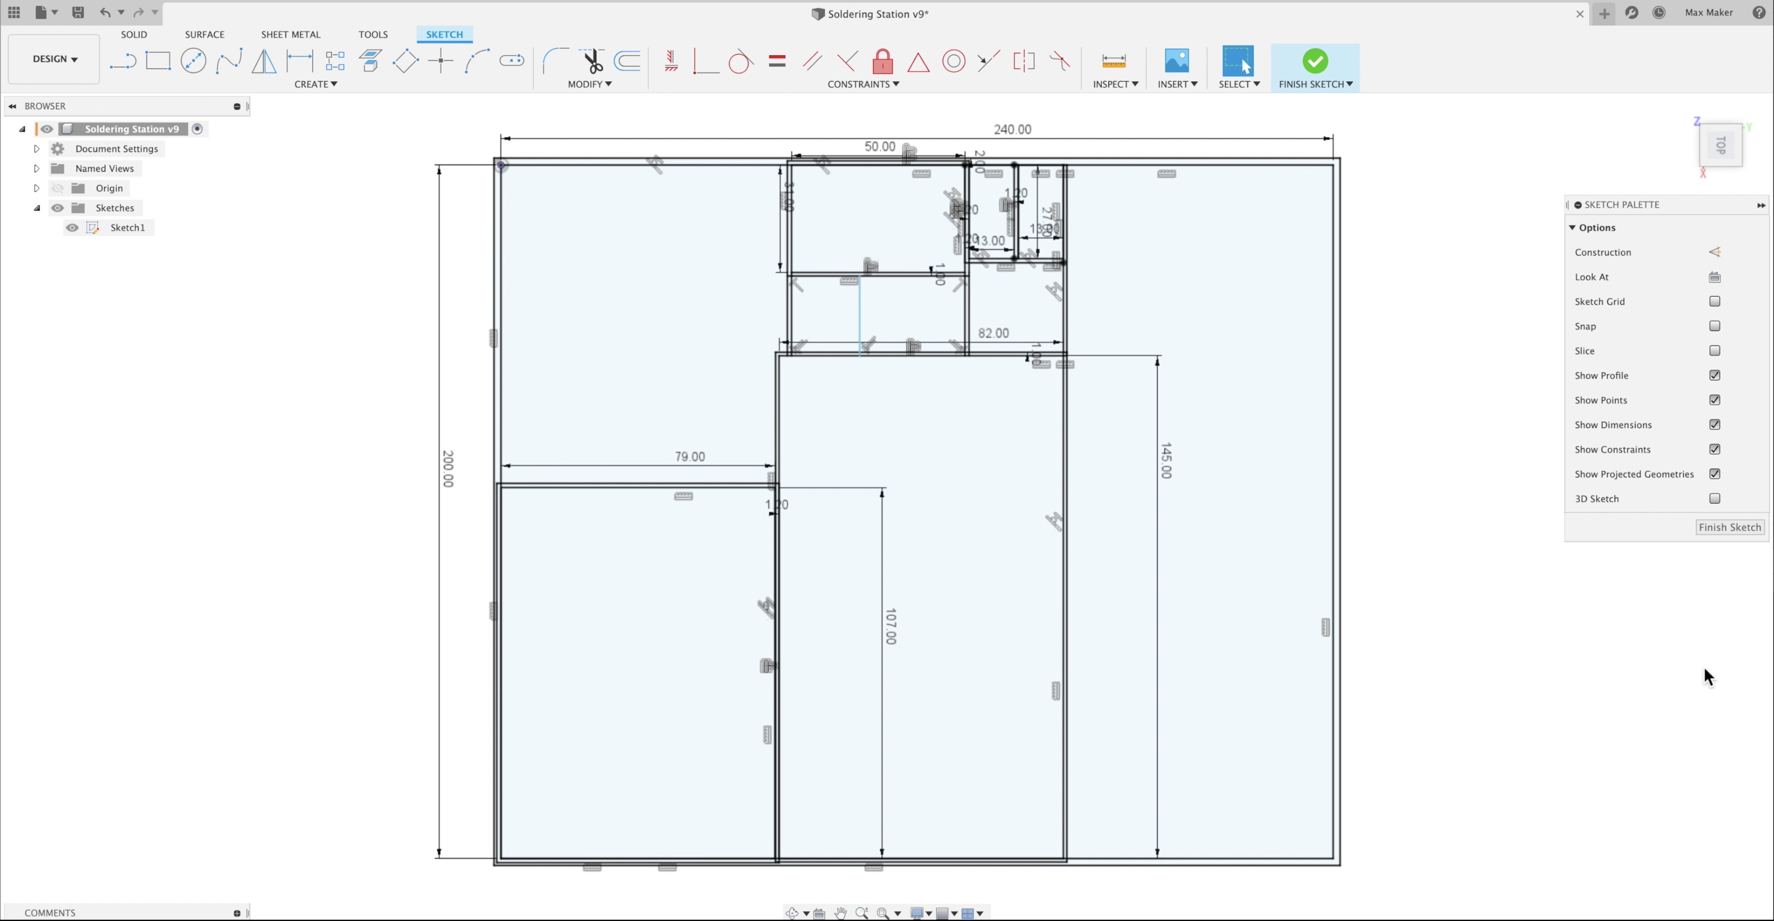Open the CONSTRAINTS dropdown menu
This screenshot has height=921, width=1774.
tap(863, 84)
